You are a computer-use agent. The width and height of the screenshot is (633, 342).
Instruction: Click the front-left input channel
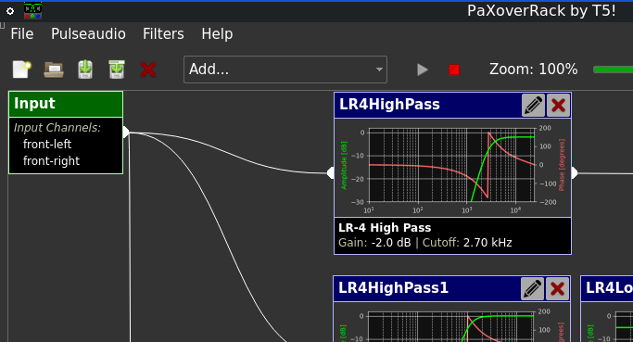coord(47,145)
